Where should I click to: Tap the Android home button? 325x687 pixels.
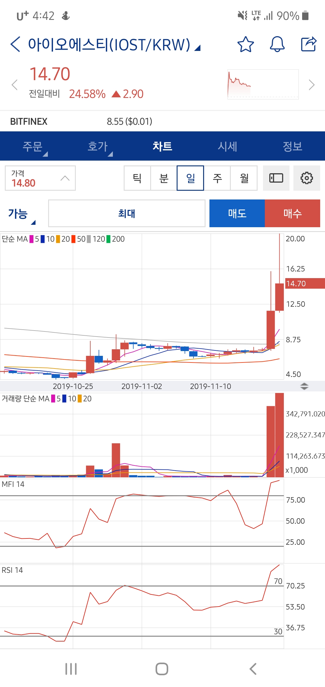coord(162,669)
